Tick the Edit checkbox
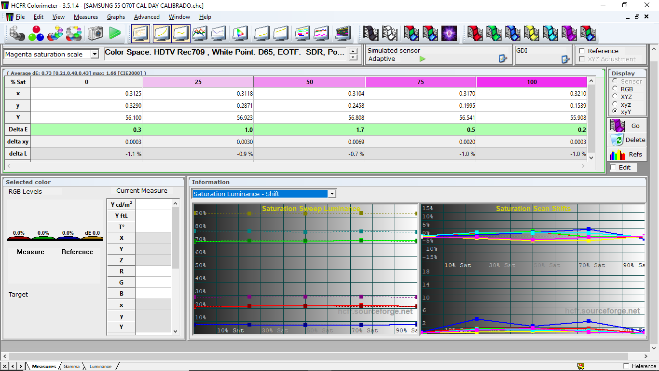The image size is (659, 371). [613, 167]
